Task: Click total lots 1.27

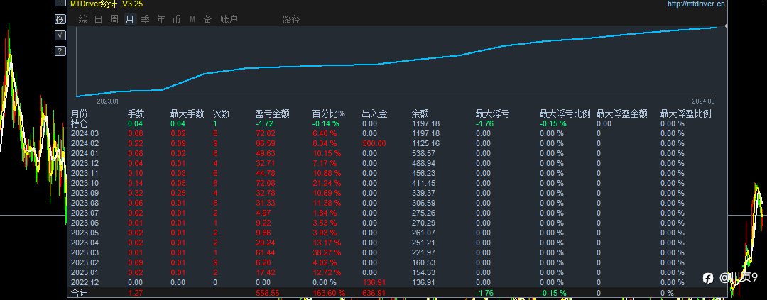Action: [x=136, y=293]
